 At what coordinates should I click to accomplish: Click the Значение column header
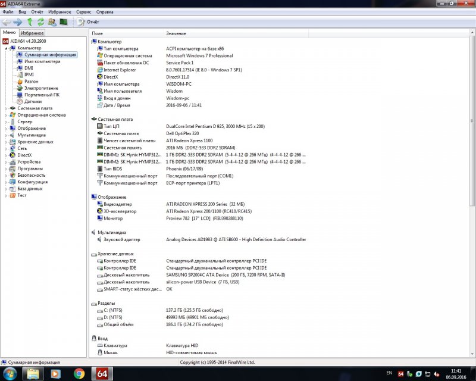(x=176, y=33)
